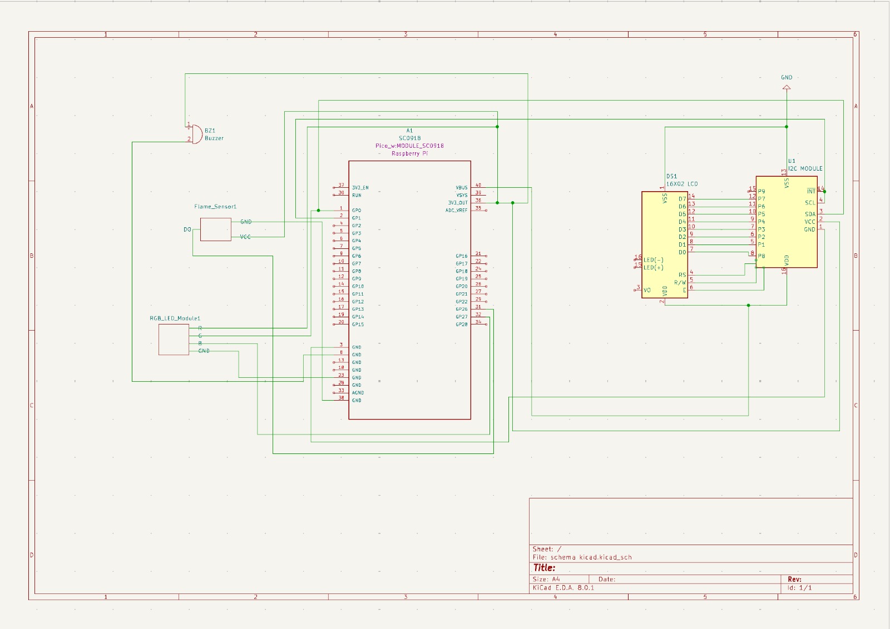Click the RGB module 'GND' pin label
The width and height of the screenshot is (890, 629).
click(x=204, y=351)
